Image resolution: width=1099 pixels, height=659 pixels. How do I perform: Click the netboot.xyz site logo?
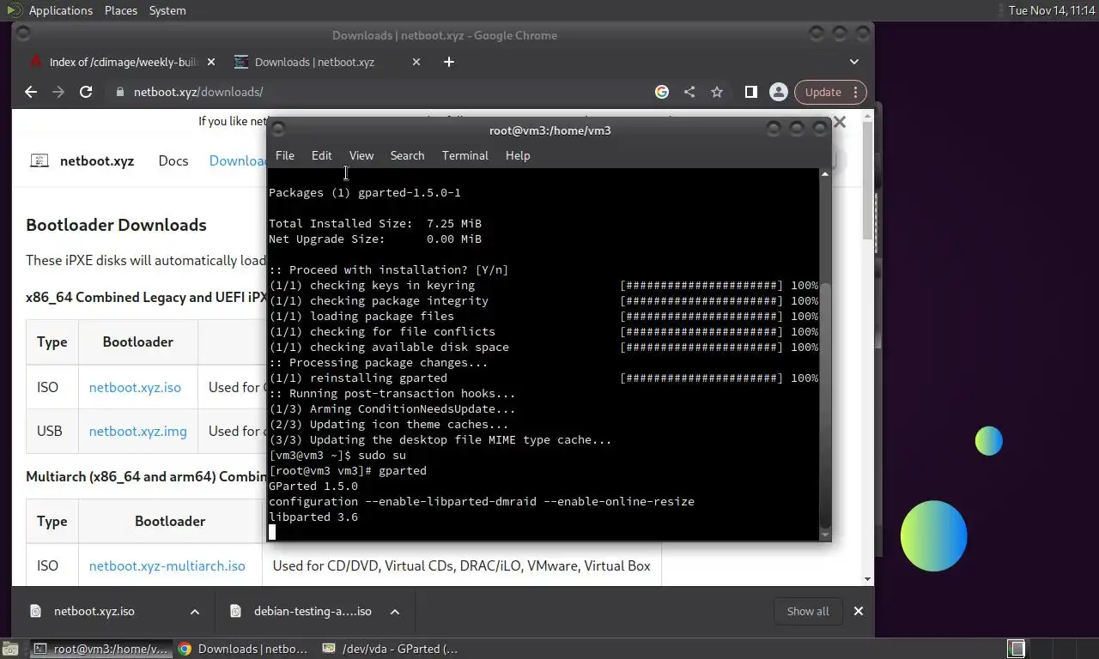click(x=82, y=160)
